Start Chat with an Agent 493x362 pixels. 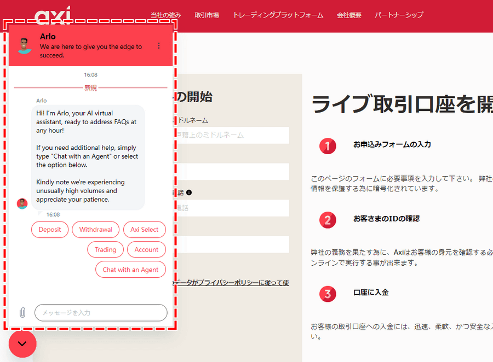coord(130,270)
